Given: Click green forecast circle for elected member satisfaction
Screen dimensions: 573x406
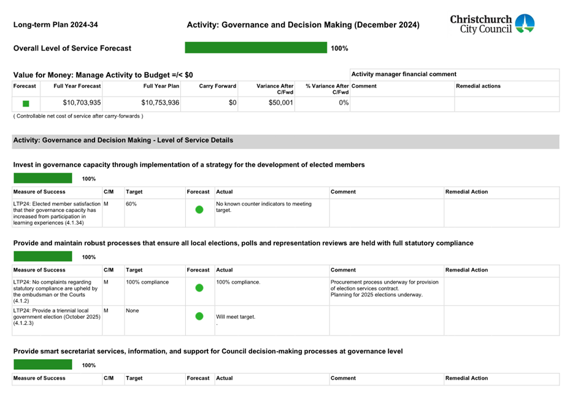Looking at the screenshot, I should point(199,209).
